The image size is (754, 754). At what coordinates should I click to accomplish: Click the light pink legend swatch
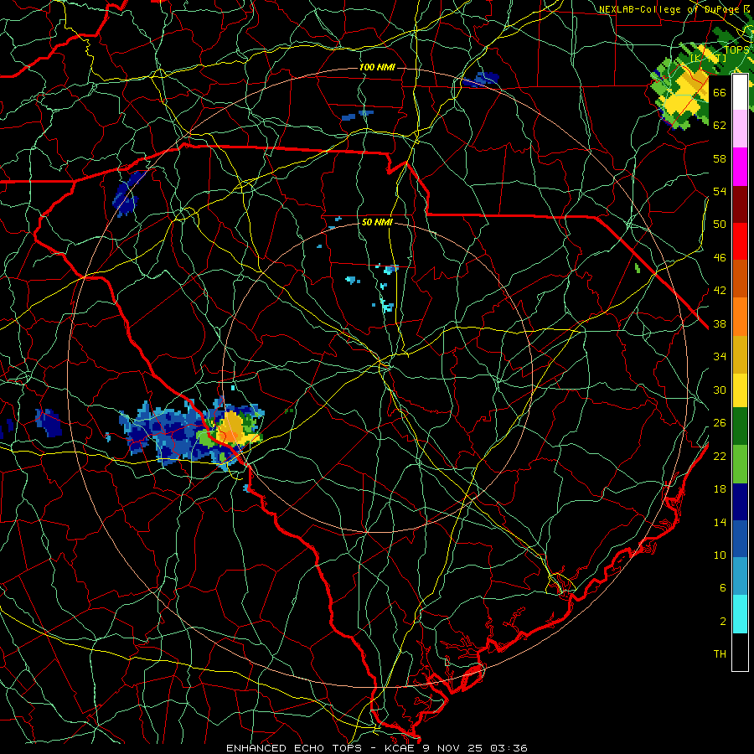point(740,129)
